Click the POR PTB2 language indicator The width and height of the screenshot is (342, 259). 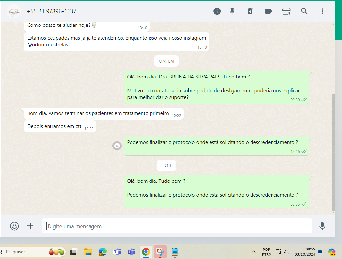(266, 252)
